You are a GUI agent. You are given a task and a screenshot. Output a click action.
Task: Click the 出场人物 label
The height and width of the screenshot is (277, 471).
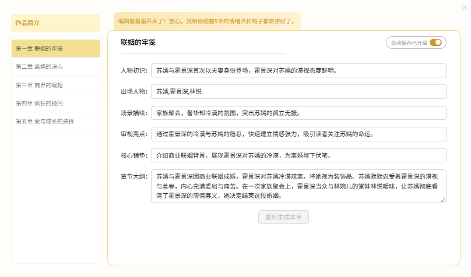pyautogui.click(x=134, y=92)
